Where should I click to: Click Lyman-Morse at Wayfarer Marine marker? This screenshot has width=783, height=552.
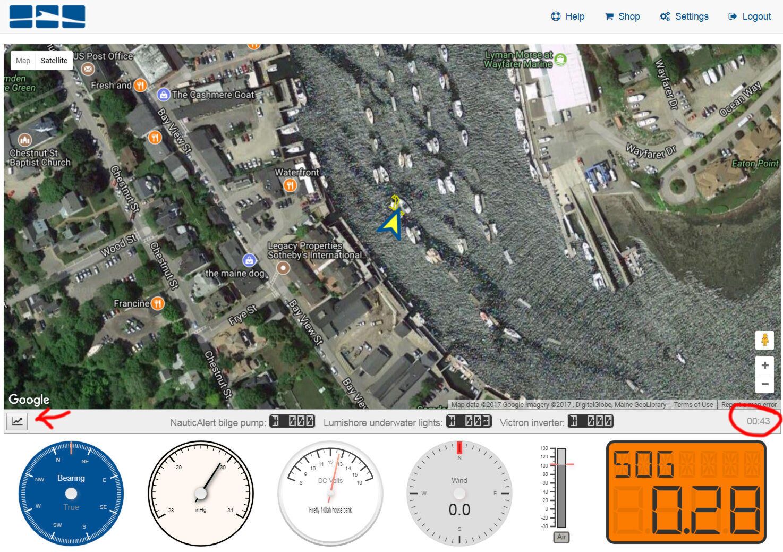point(560,60)
